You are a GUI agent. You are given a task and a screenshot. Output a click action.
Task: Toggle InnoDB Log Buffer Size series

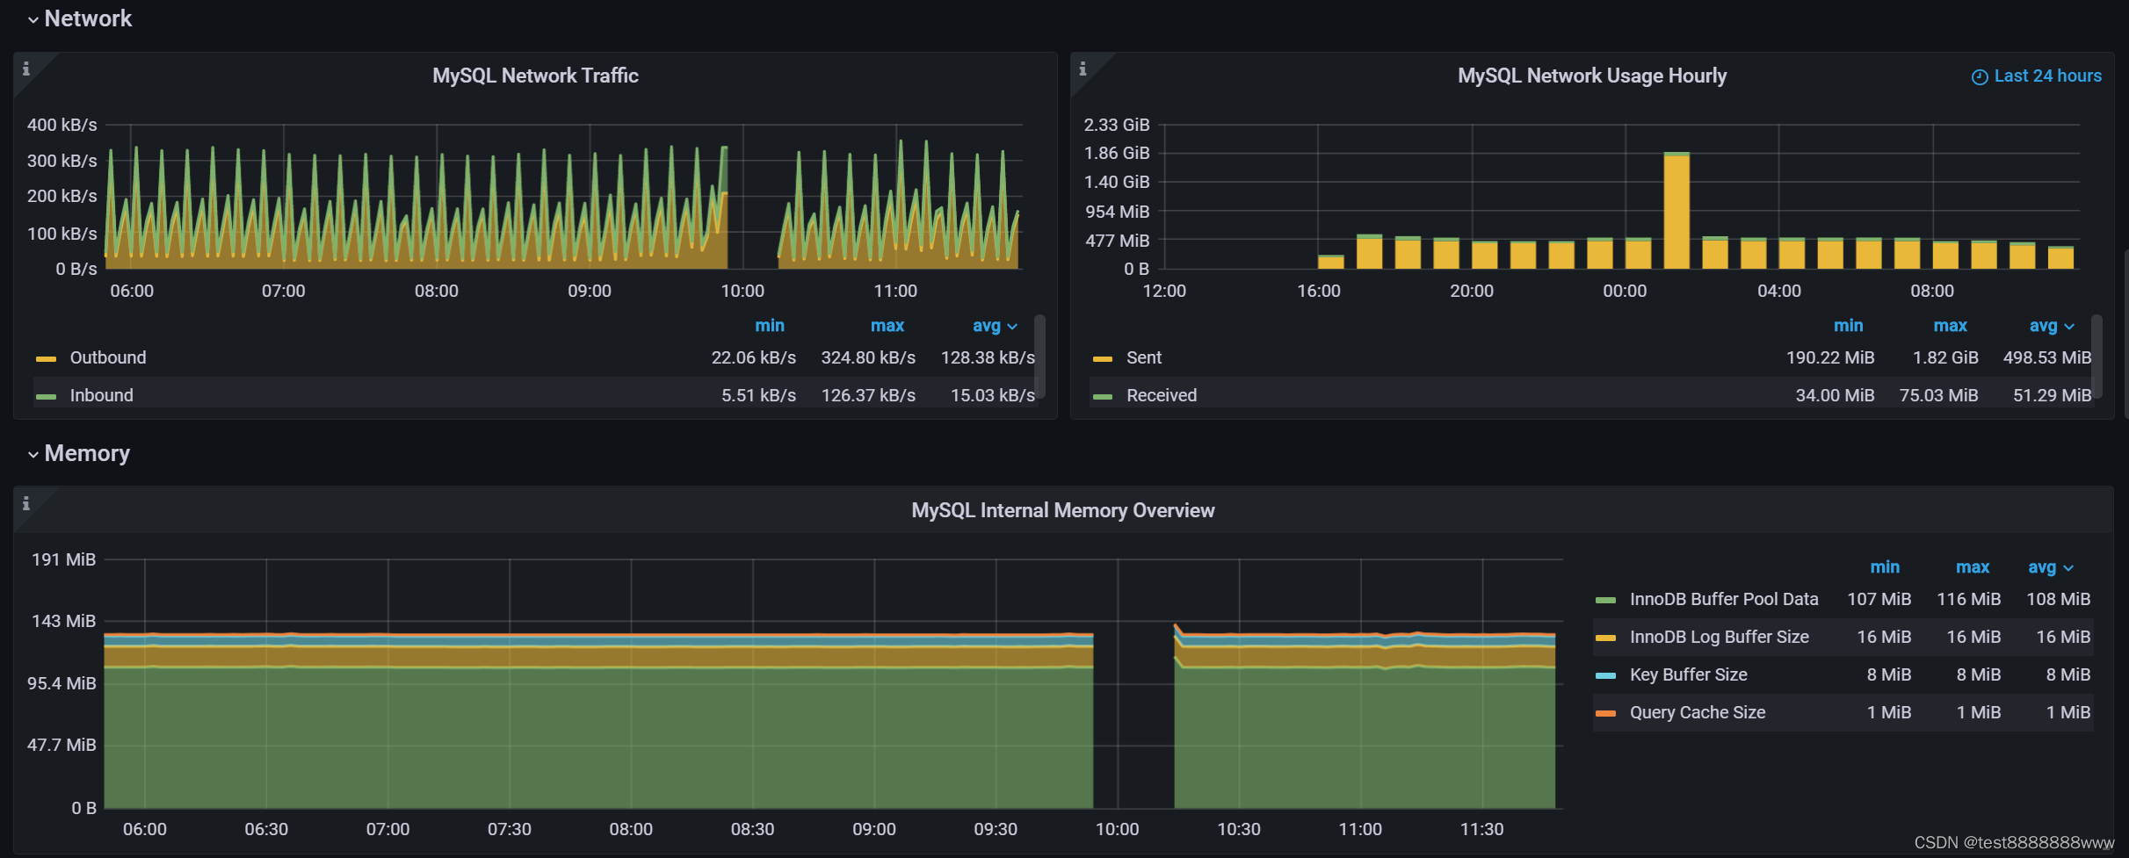coord(1720,637)
